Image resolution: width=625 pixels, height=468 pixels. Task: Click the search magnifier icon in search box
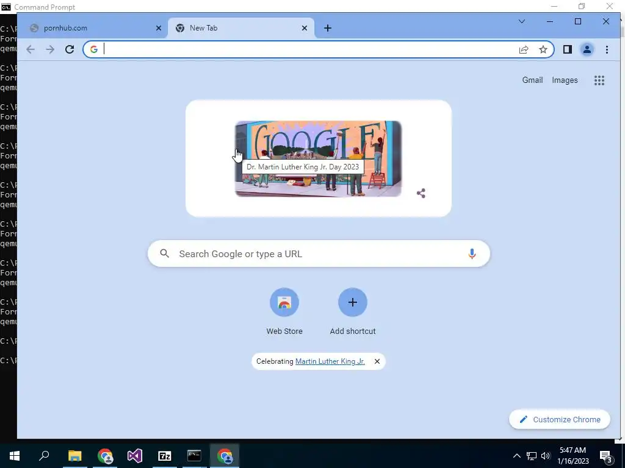(165, 253)
